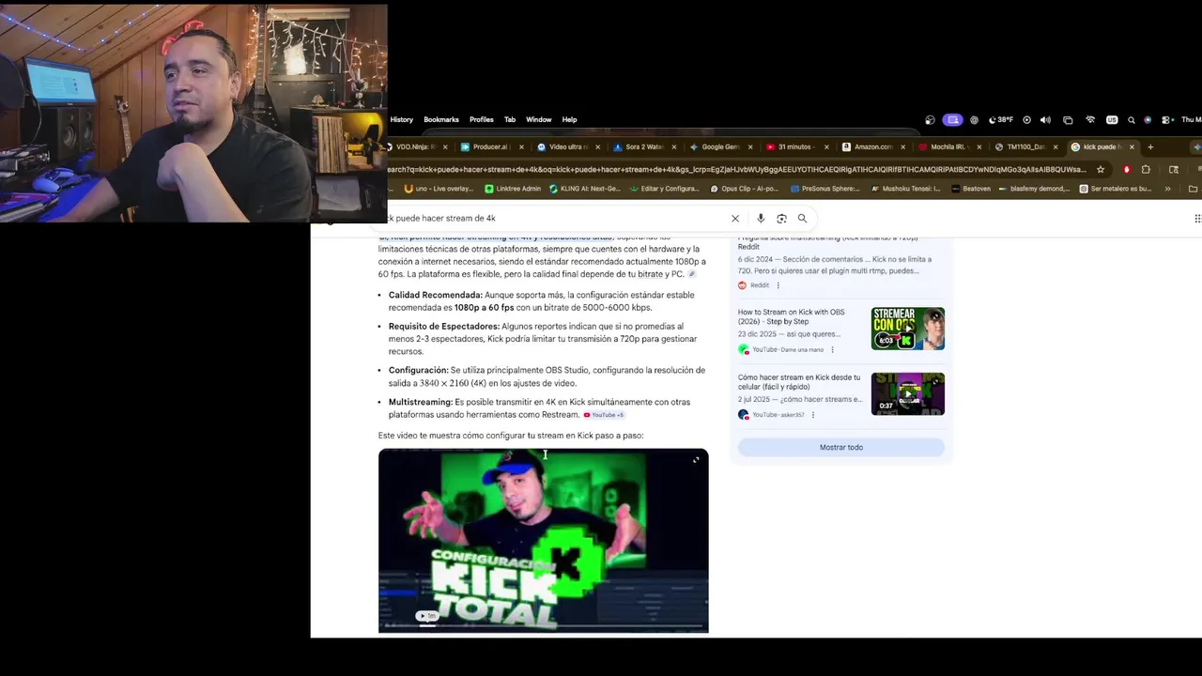Click the browser address bar URL
Screen dimensions: 1202x676
tap(737, 170)
